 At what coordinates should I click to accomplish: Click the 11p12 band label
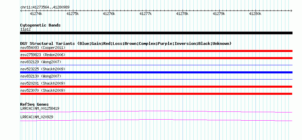coord(25,30)
